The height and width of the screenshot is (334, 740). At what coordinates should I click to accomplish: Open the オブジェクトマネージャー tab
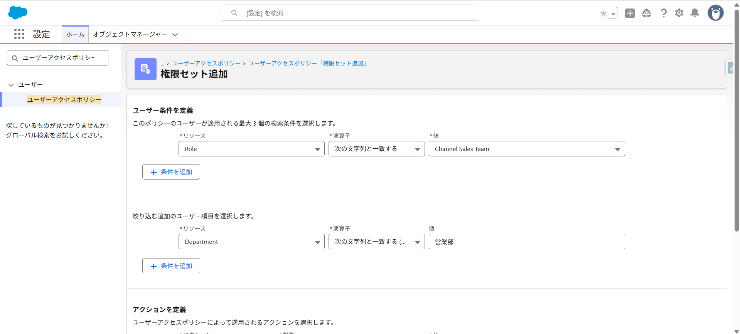(130, 34)
